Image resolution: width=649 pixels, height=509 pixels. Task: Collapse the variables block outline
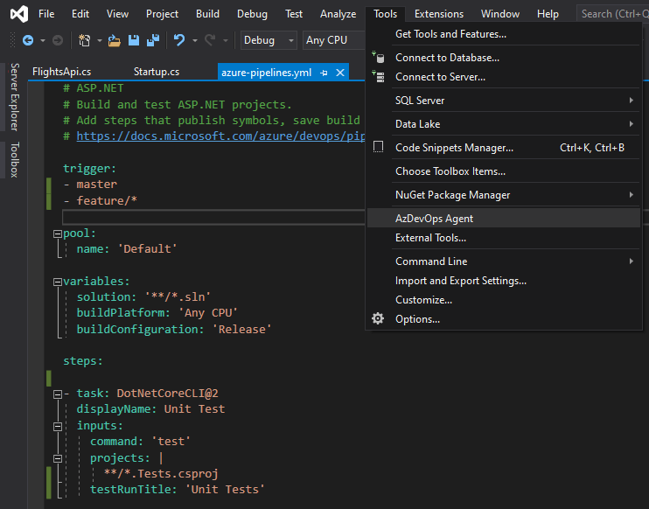click(57, 282)
